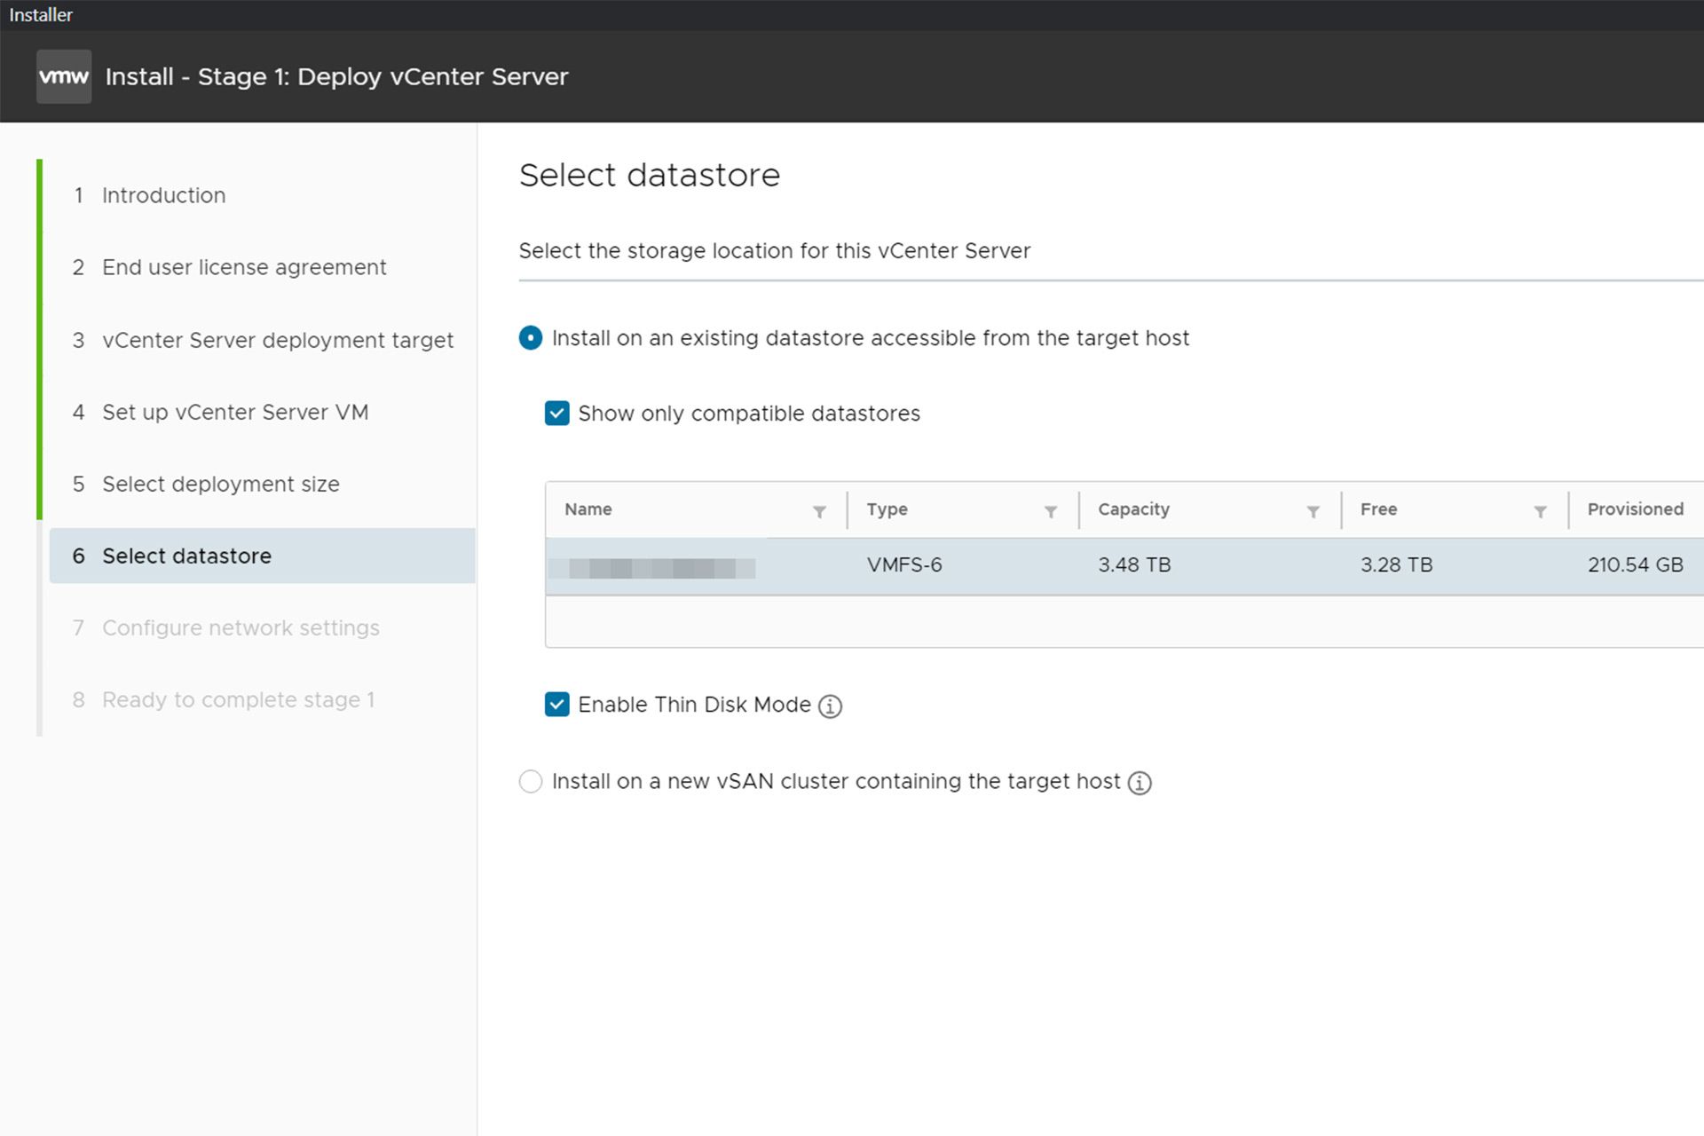Click 'Install - Stage 1: Deploy vCenter Server' title
This screenshot has width=1704, height=1136.
coord(336,77)
